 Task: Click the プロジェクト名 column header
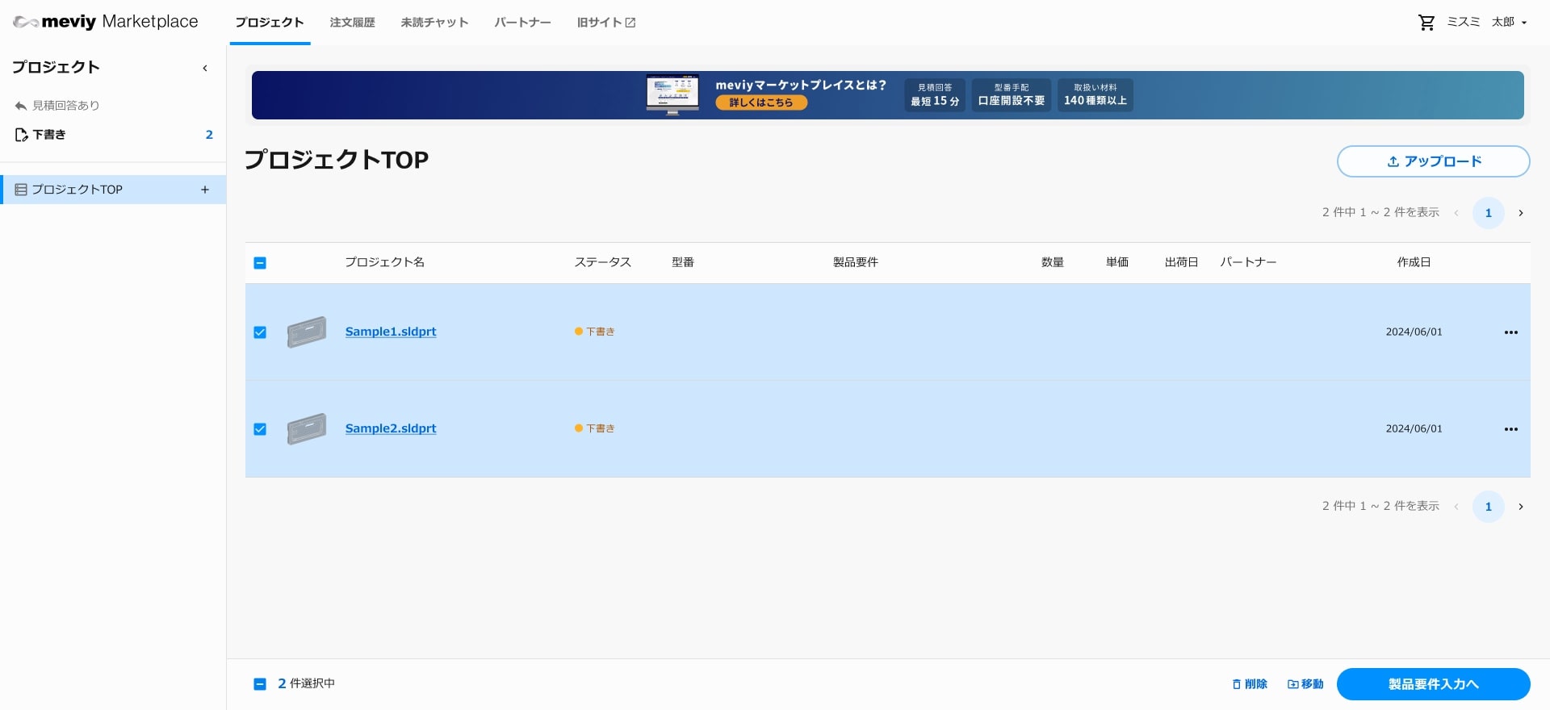pos(385,262)
